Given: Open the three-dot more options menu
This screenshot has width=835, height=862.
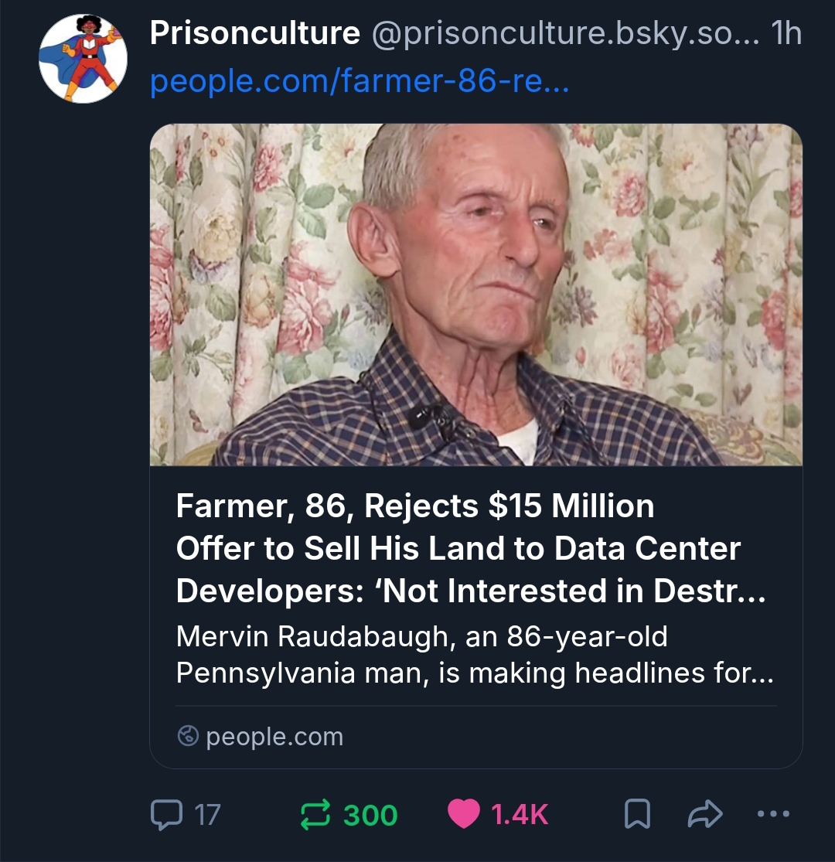Looking at the screenshot, I should point(773,813).
